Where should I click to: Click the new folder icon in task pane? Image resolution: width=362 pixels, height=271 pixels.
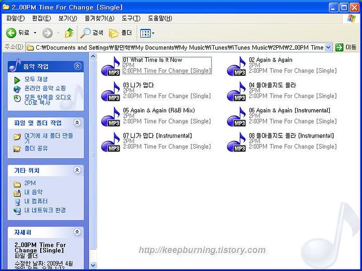tap(17, 137)
